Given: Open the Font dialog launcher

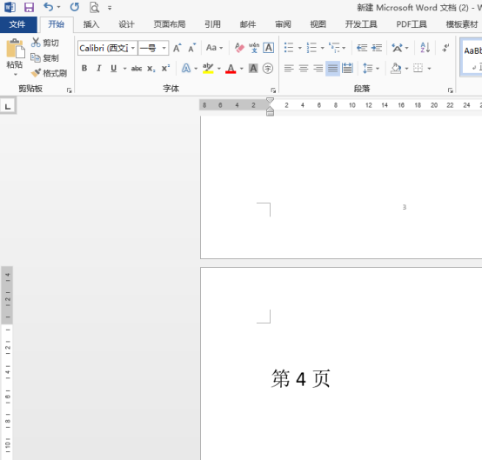Looking at the screenshot, I should [273, 90].
